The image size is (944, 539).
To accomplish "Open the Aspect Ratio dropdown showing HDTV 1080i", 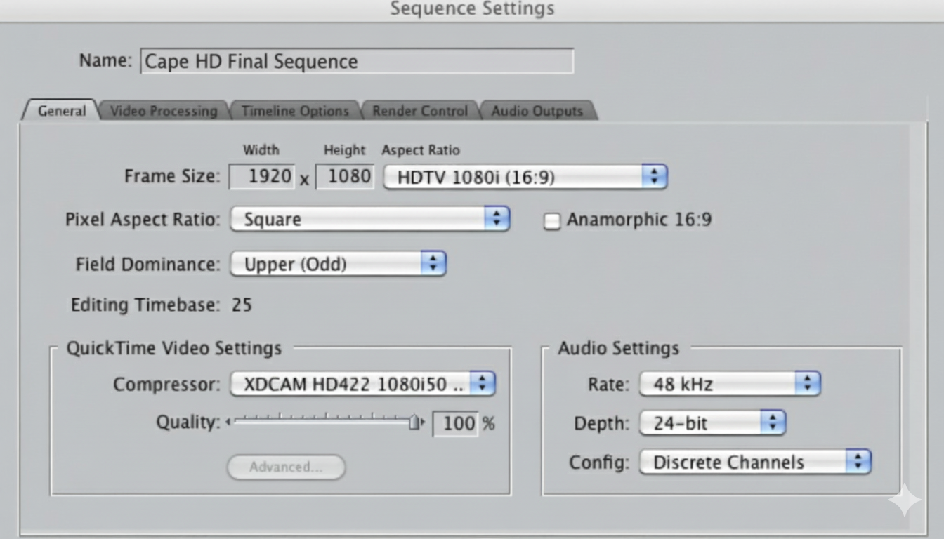I will coord(524,176).
